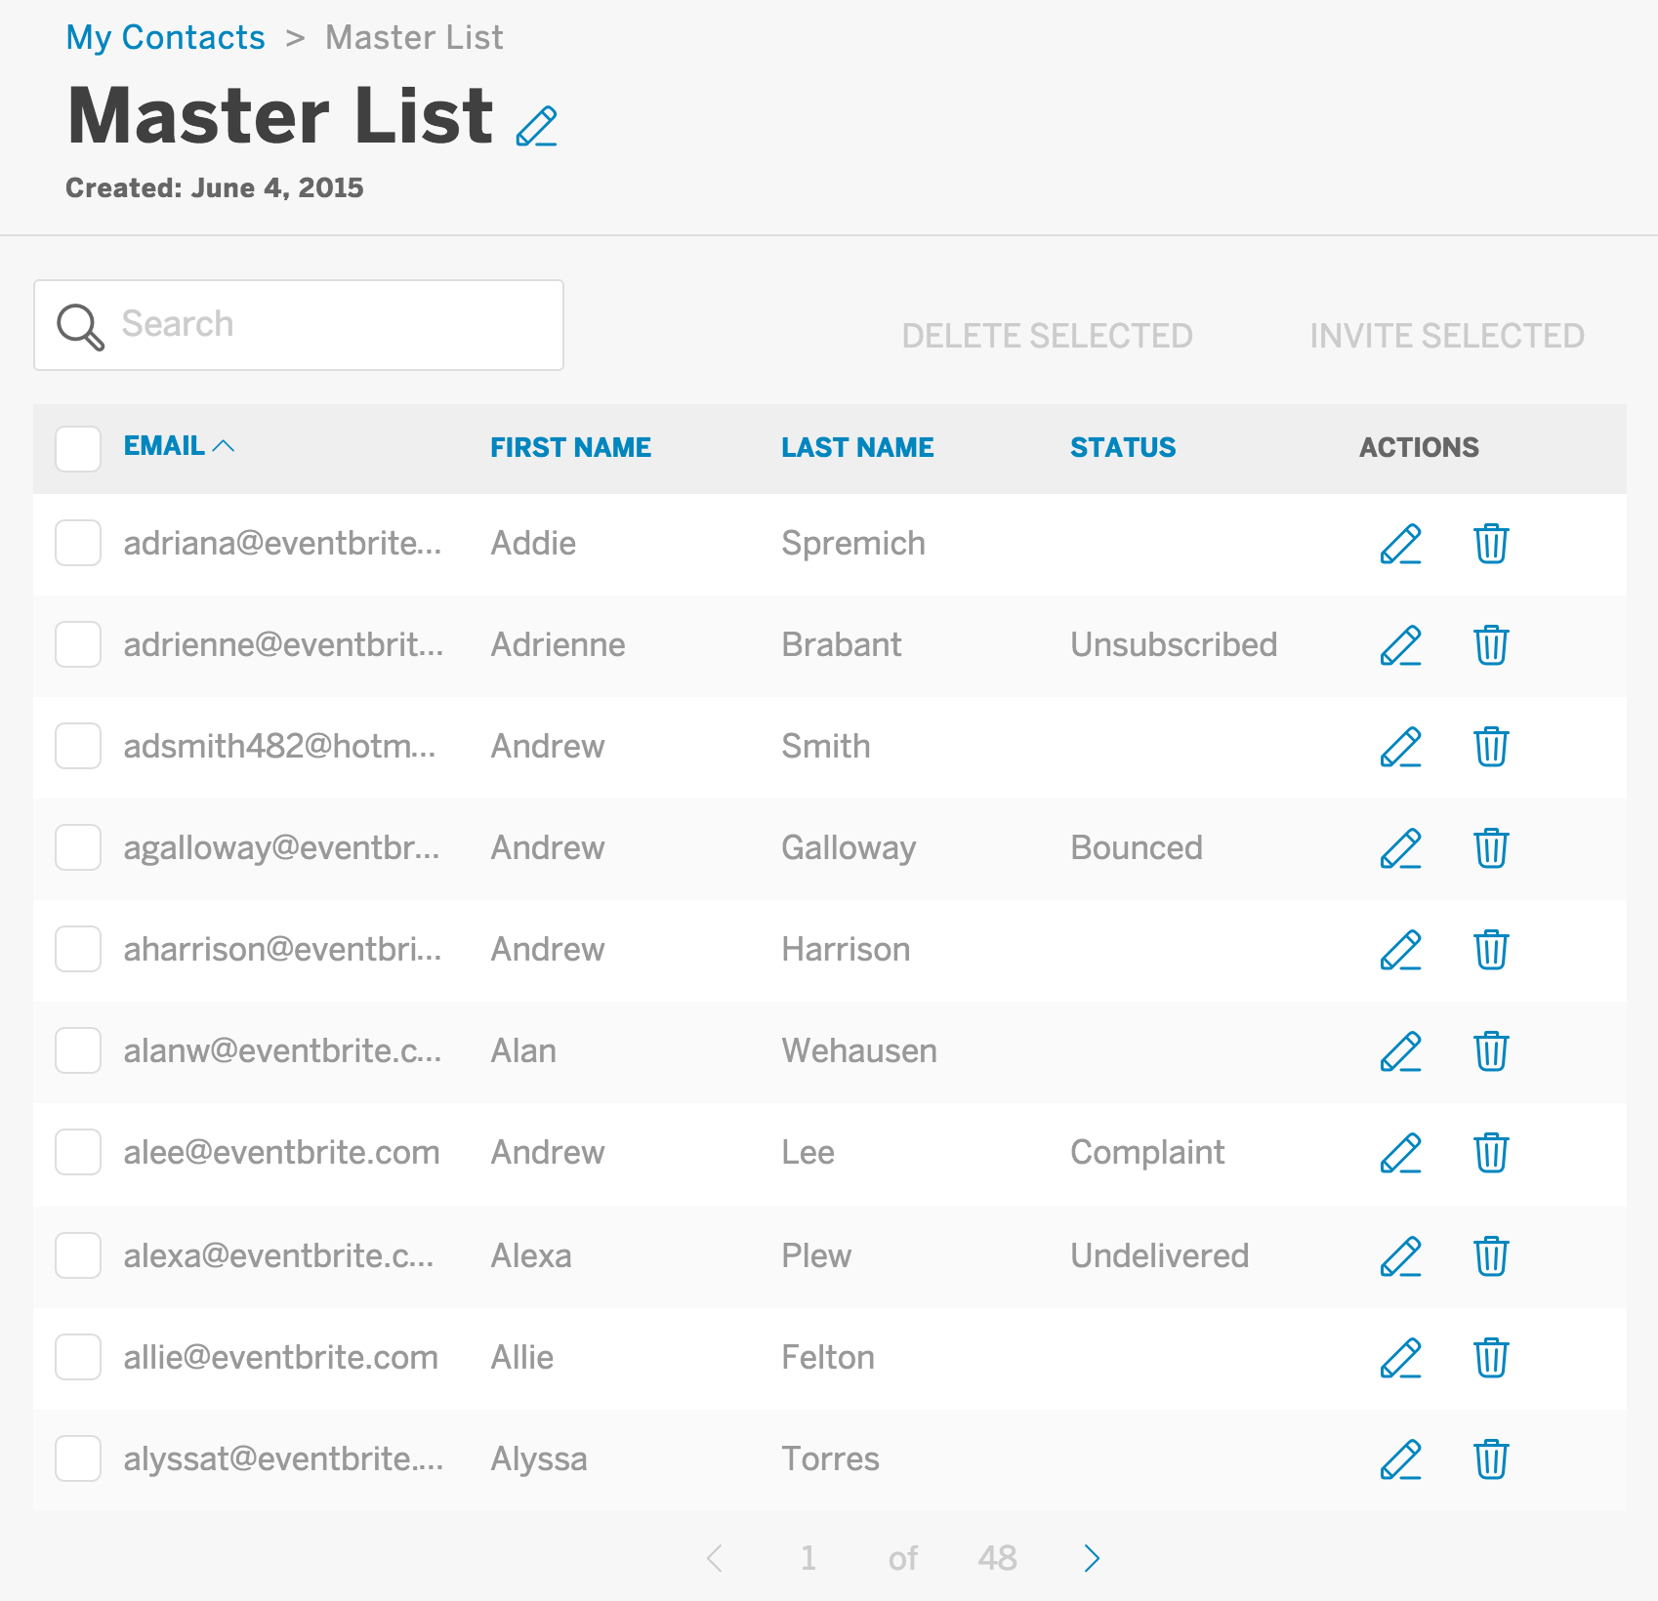Click the search magnifier icon
The height and width of the screenshot is (1601, 1658).
[x=80, y=327]
